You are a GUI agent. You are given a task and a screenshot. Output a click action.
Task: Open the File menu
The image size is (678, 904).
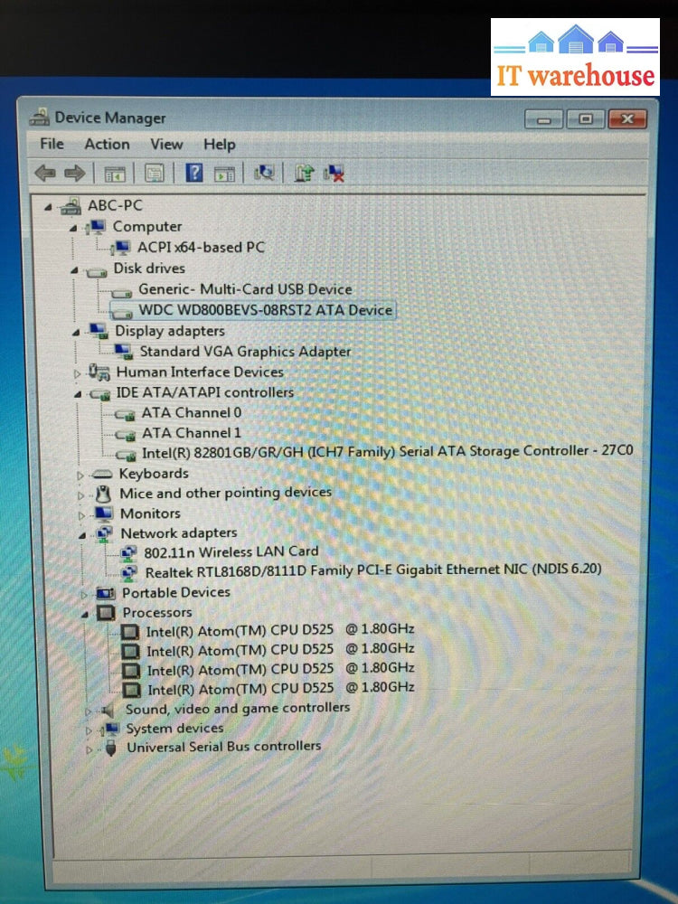pyautogui.click(x=52, y=144)
